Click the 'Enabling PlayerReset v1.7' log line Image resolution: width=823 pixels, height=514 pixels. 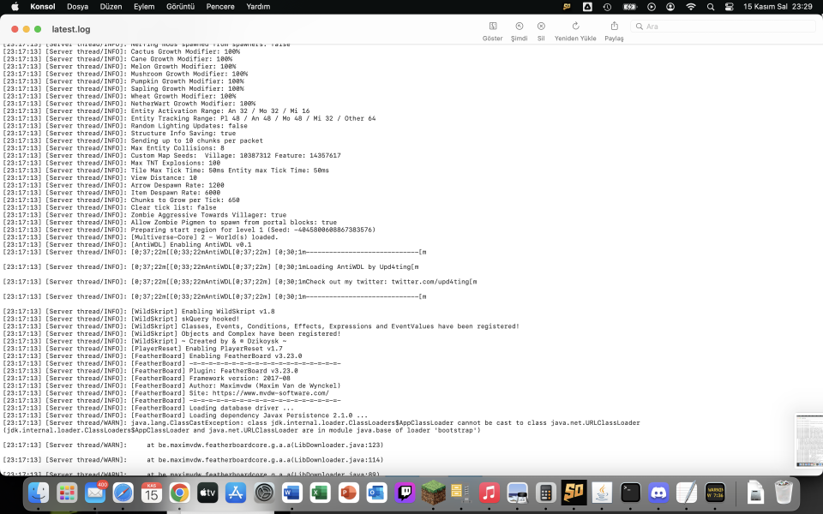pyautogui.click(x=142, y=349)
